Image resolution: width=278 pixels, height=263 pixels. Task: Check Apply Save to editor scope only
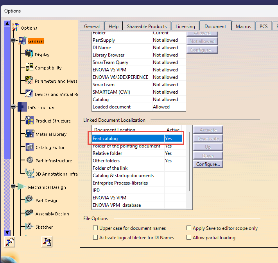pyautogui.click(x=189, y=228)
